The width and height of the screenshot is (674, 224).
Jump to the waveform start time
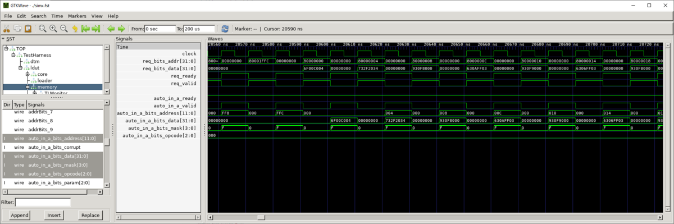tap(85, 29)
